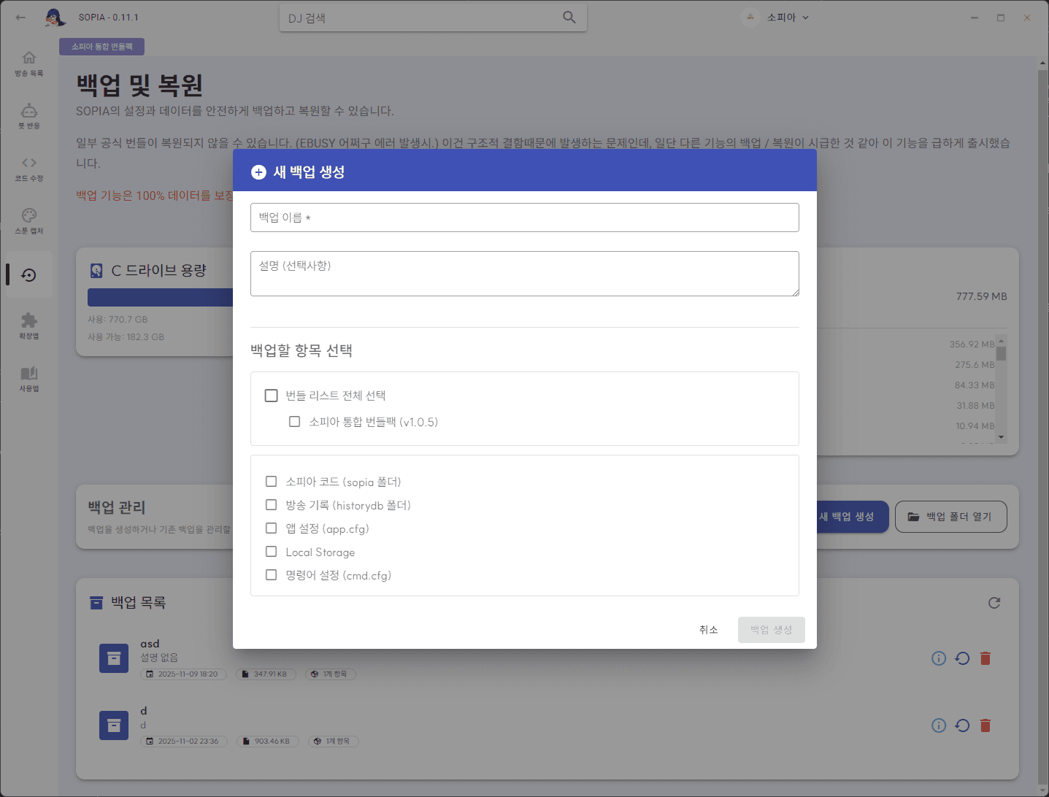This screenshot has width=1049, height=797.
Task: Click the back arrow in title bar
Action: click(20, 18)
